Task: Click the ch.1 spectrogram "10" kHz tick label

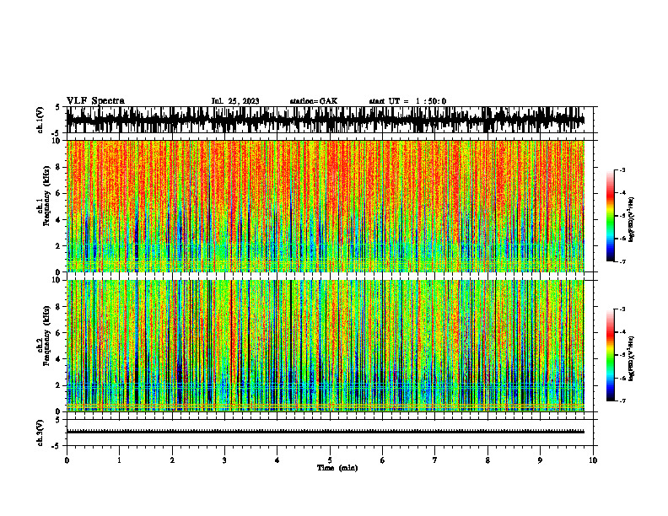Action: [x=57, y=142]
